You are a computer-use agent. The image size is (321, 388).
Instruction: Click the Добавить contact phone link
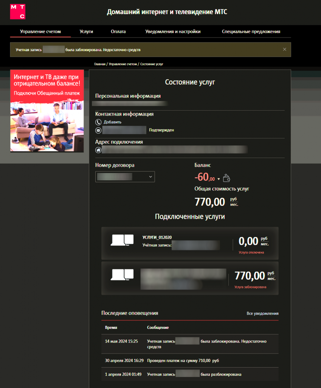tap(113, 122)
